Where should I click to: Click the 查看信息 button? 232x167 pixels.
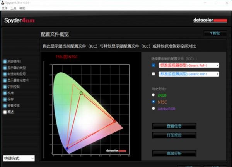click(x=174, y=126)
